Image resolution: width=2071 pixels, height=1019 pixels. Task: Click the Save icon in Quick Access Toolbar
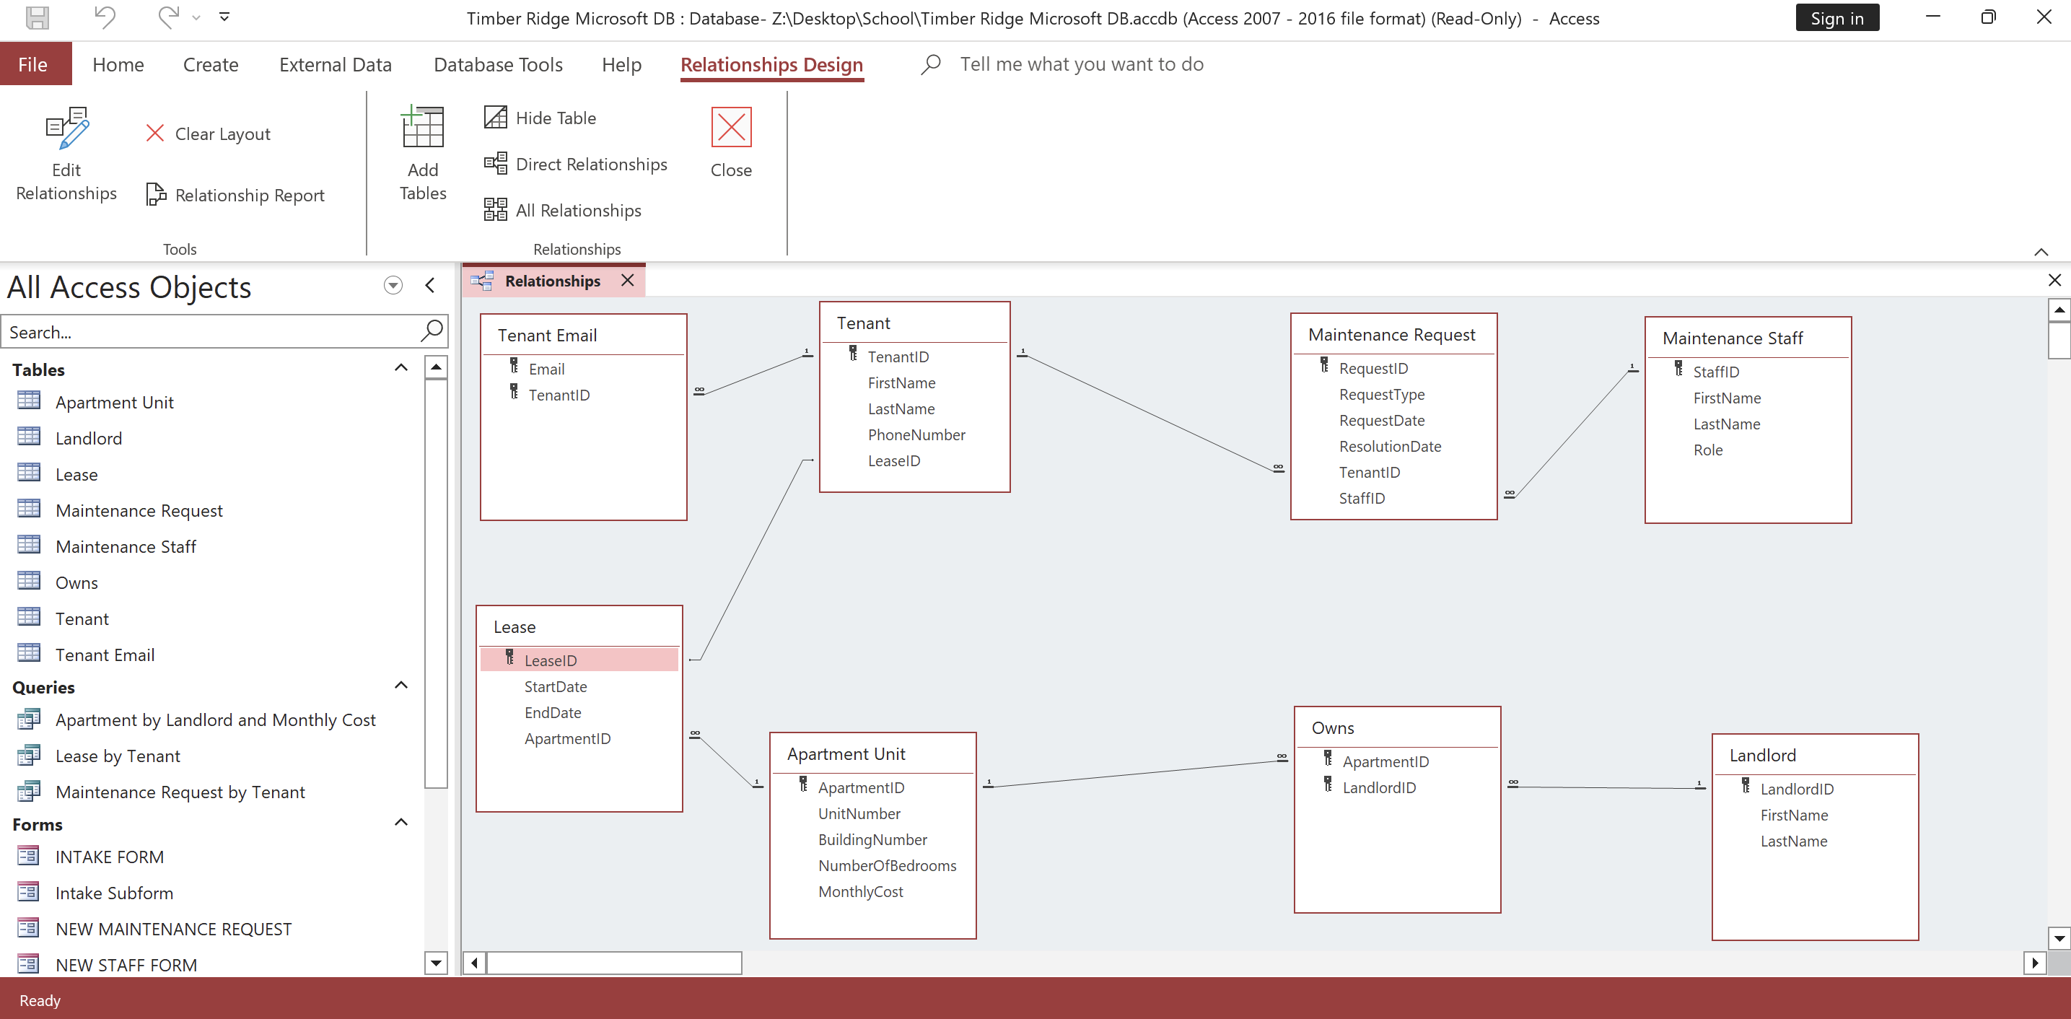pyautogui.click(x=37, y=17)
